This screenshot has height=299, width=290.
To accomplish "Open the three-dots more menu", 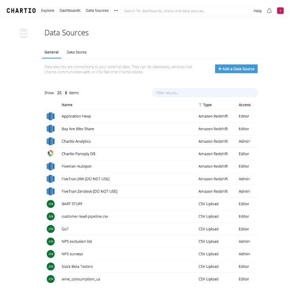I will pos(116,11).
